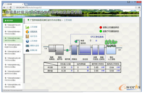Click the green 设备下行通信状态 indicator
Image resolution: width=143 pixels, height=93 pixels.
(x=101, y=31)
